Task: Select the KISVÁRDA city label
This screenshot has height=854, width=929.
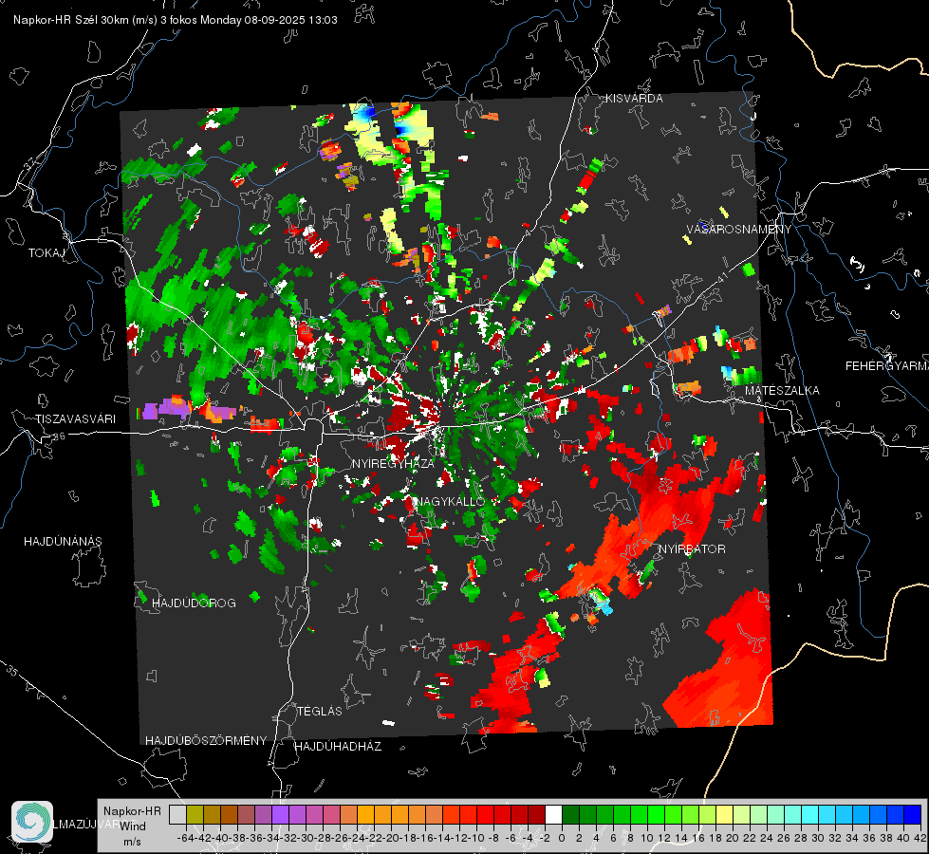Action: [x=634, y=99]
